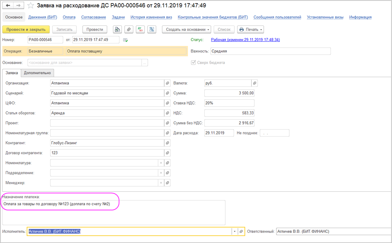Click the back navigation arrow
Screen dimensions: 392x243
coord(8,6)
